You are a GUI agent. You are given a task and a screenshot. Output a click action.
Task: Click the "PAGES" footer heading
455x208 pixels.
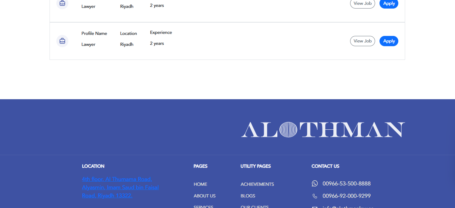(201, 166)
